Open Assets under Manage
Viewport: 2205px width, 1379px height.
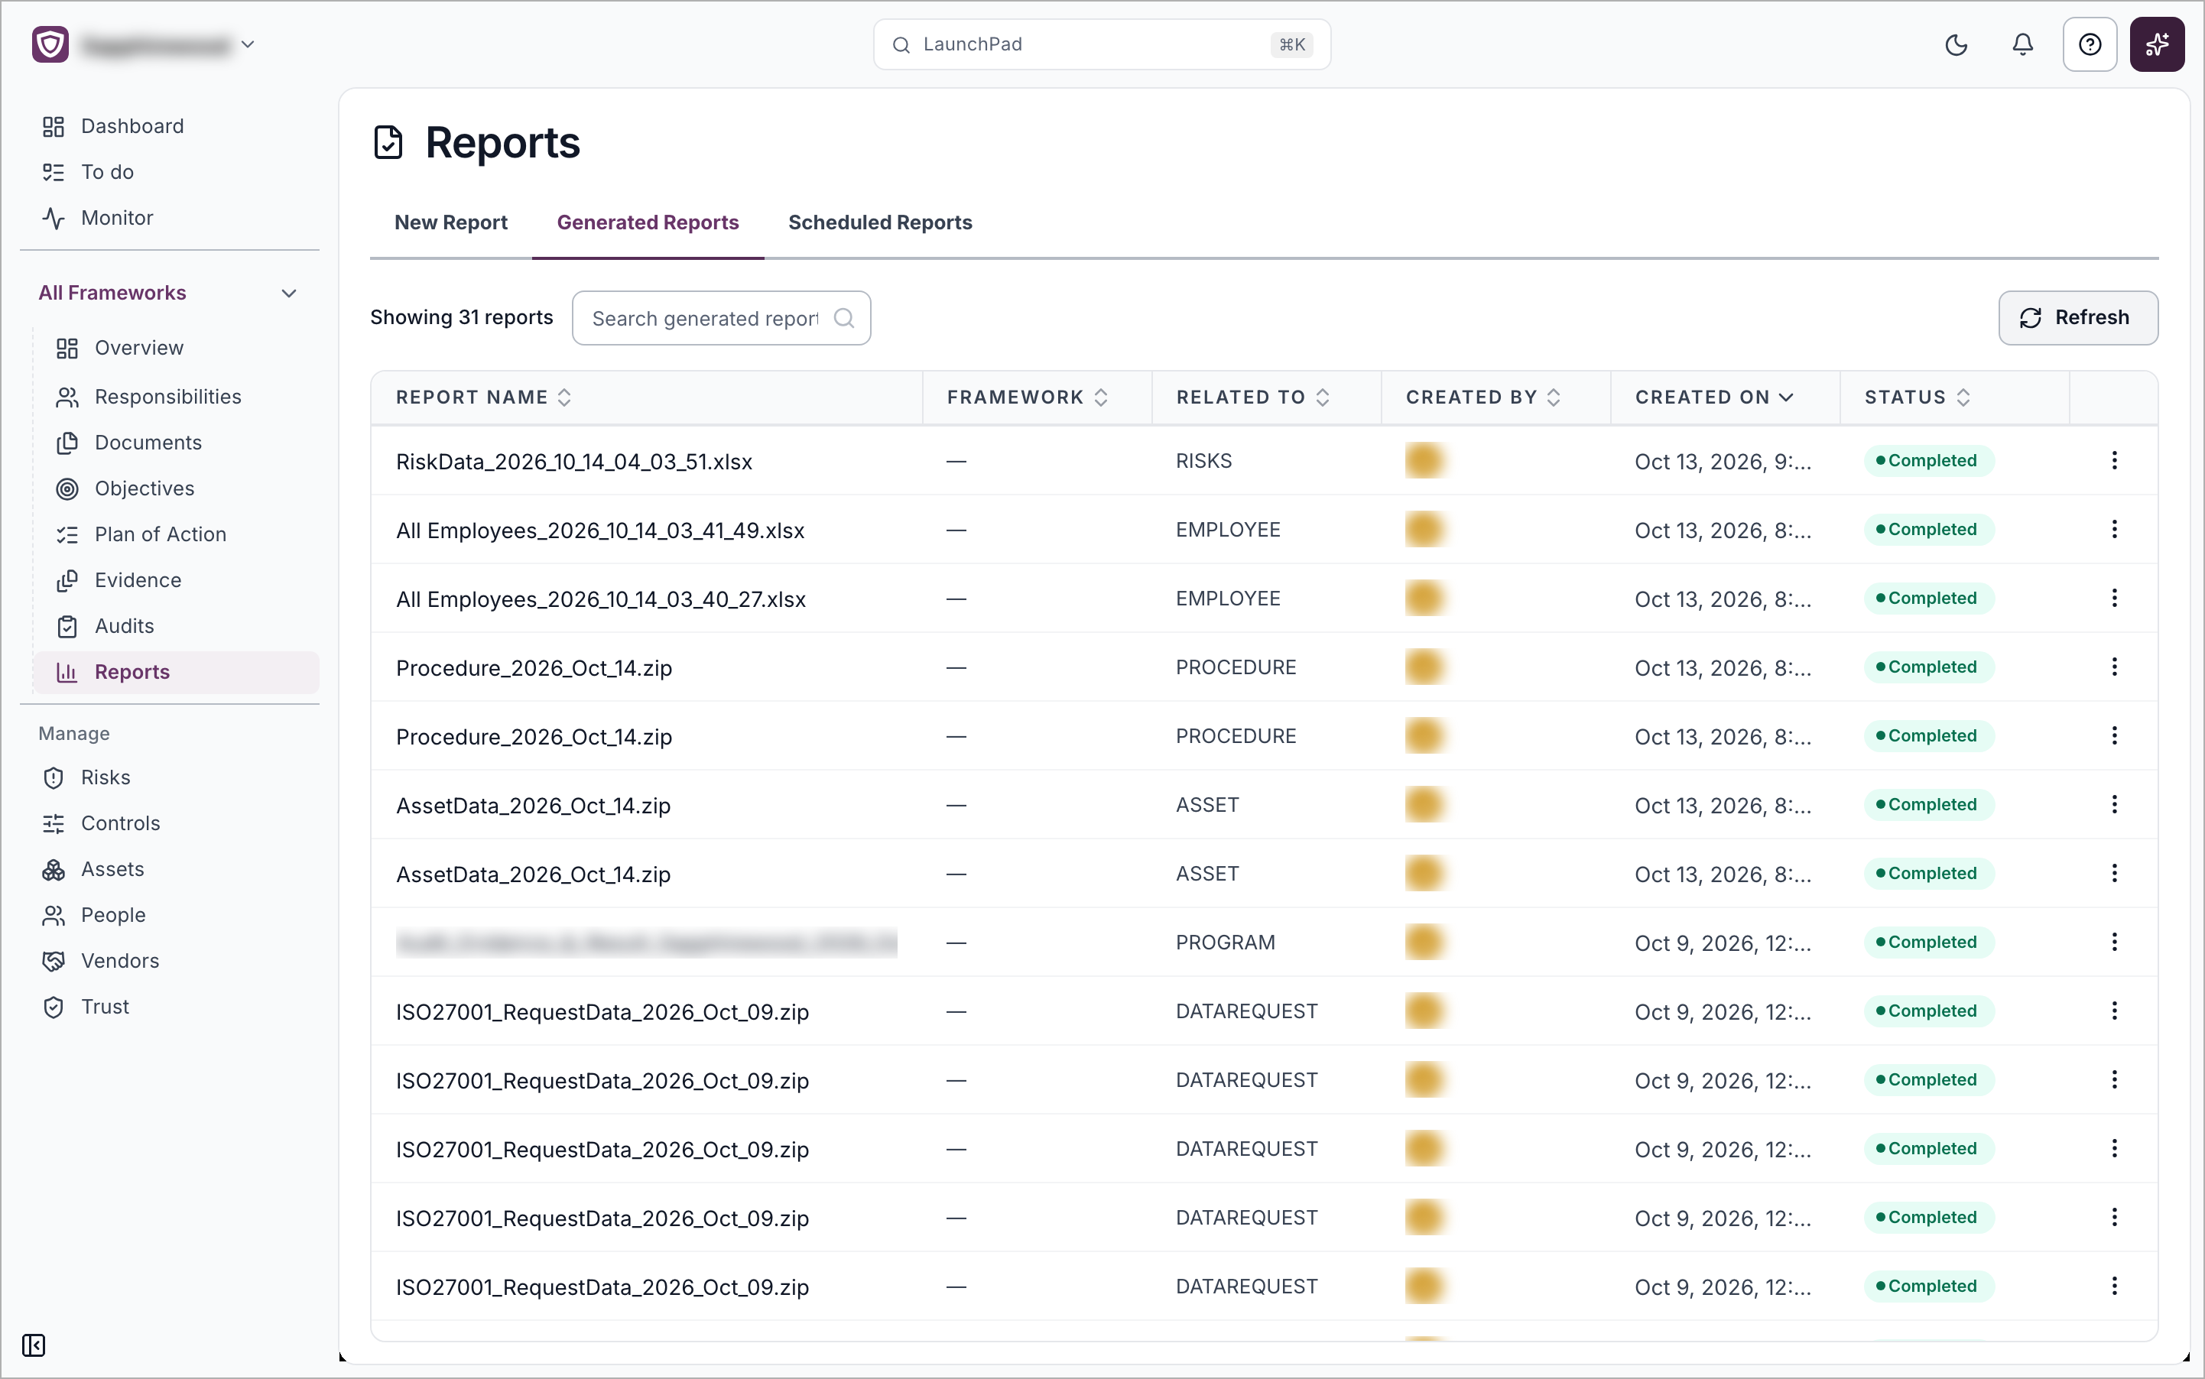tap(112, 869)
